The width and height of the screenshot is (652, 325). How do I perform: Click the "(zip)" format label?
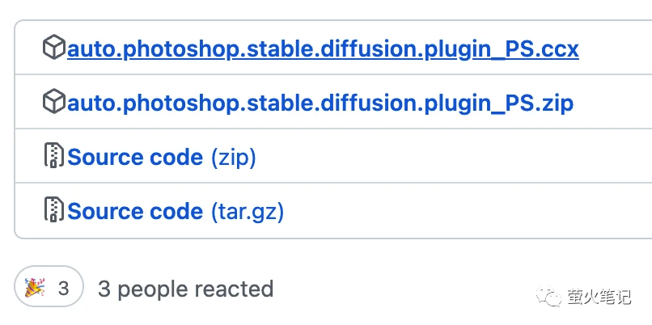[233, 157]
